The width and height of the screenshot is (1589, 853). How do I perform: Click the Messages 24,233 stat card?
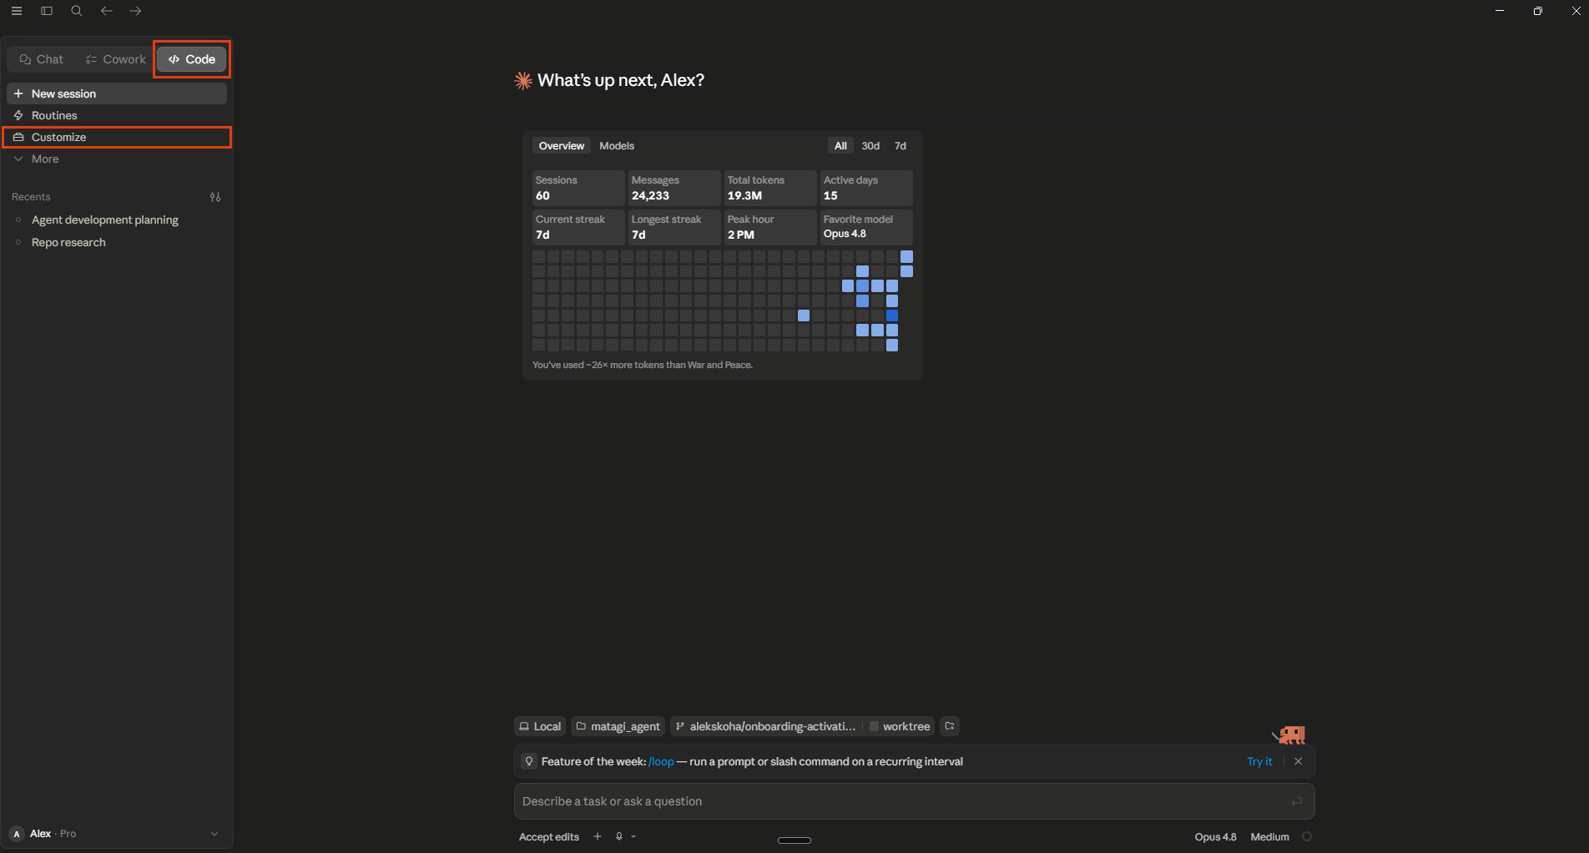point(674,188)
